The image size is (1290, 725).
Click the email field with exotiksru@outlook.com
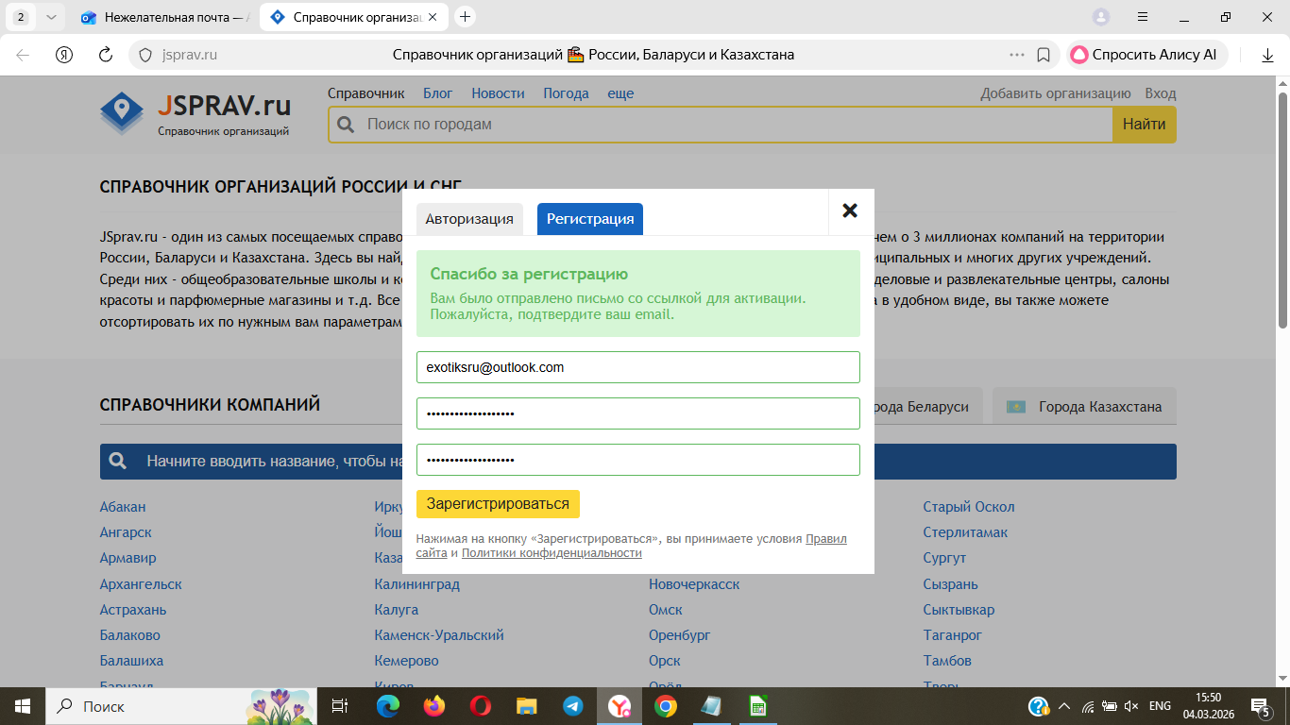point(638,367)
